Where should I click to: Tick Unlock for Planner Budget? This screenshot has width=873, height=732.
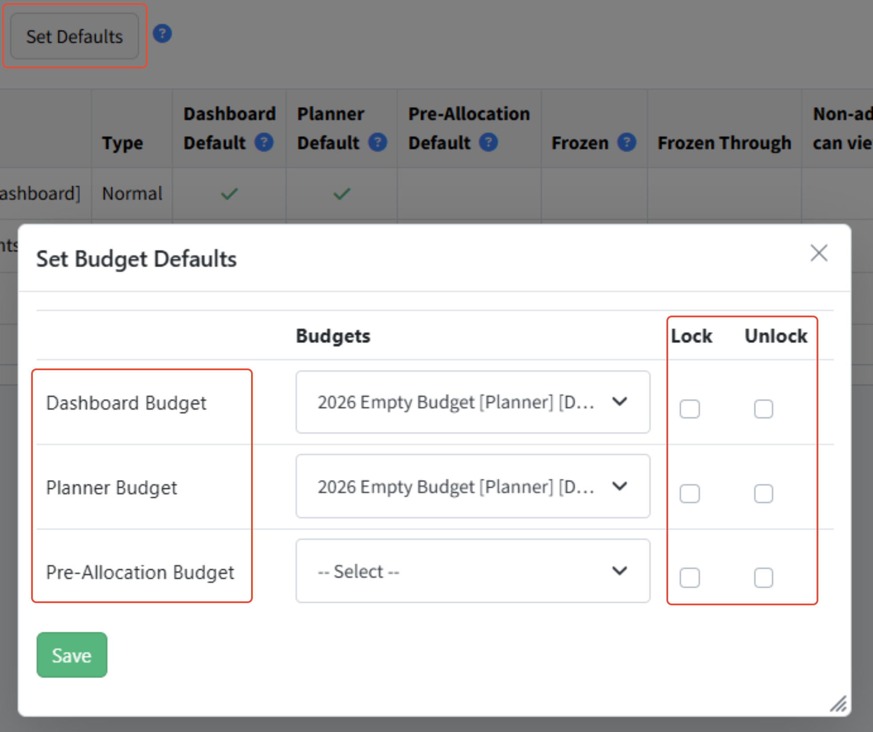click(x=763, y=493)
